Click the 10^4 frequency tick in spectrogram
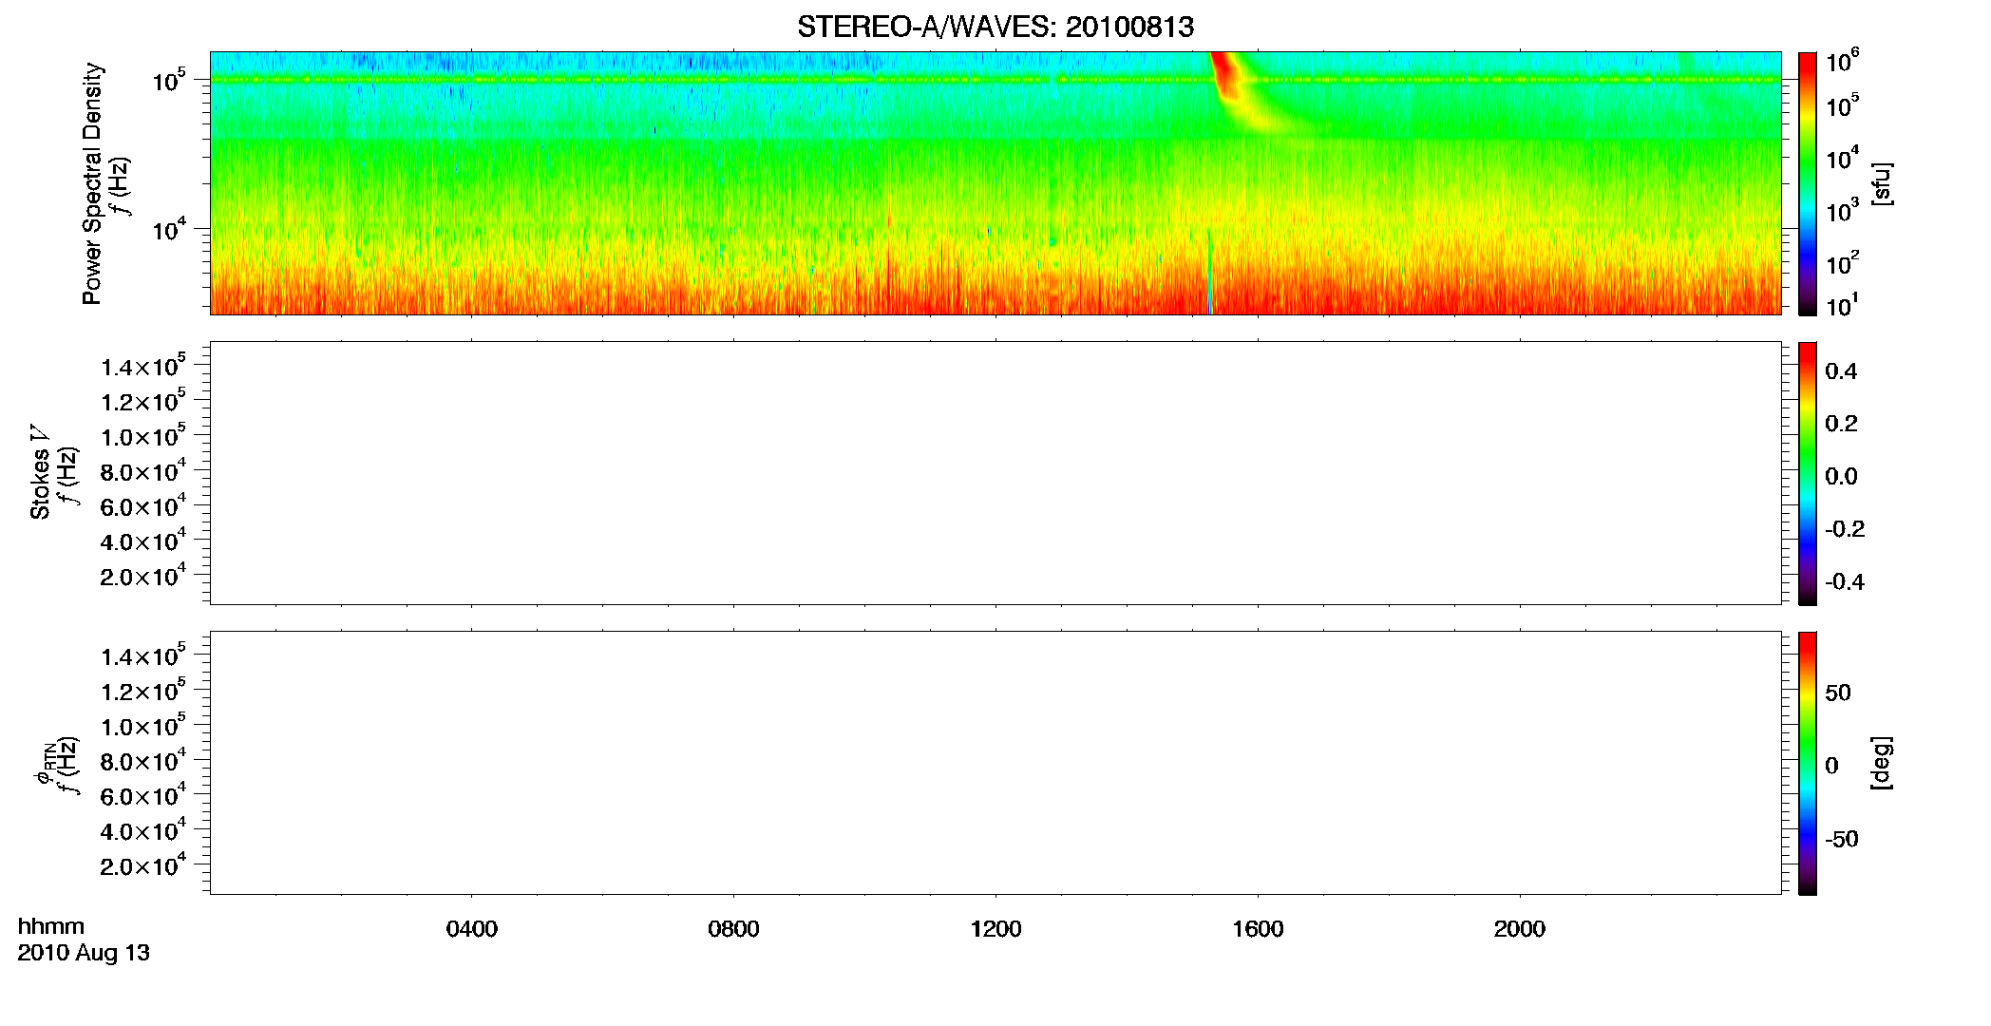The width and height of the screenshot is (1991, 1026). click(x=169, y=228)
